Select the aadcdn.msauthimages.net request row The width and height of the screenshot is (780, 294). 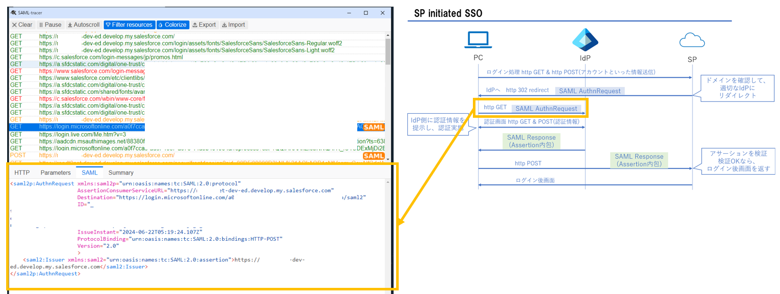(197, 141)
